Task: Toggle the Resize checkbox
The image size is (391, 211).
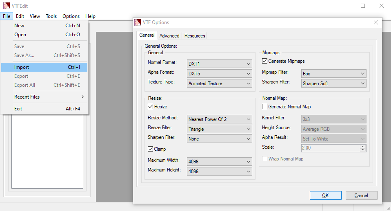Action: pyautogui.click(x=150, y=107)
